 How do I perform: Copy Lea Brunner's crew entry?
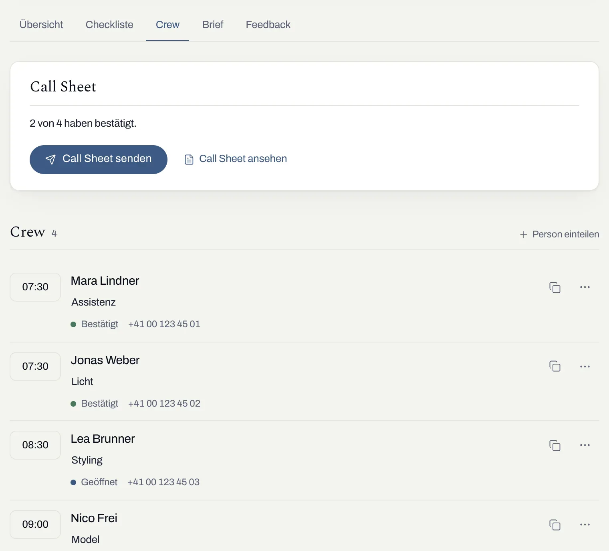tap(555, 445)
